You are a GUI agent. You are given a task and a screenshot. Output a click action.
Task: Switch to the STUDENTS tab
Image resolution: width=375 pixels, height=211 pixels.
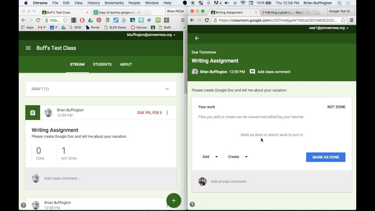102,64
